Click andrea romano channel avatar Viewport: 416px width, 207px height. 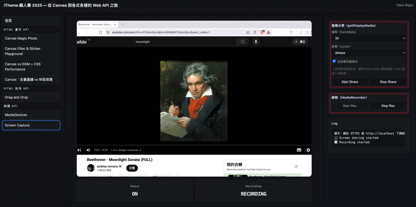(91, 168)
